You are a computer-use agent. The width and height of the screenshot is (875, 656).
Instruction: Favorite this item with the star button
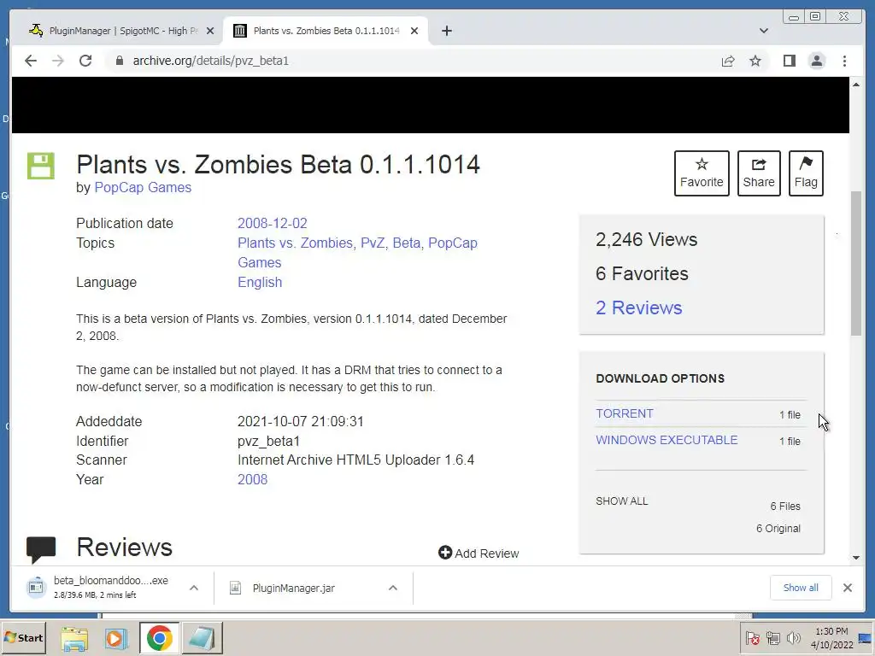702,173
